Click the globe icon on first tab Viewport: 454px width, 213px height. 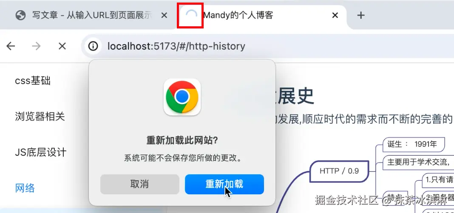click(x=20, y=15)
